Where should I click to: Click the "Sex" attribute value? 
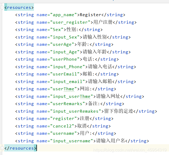click(57, 30)
